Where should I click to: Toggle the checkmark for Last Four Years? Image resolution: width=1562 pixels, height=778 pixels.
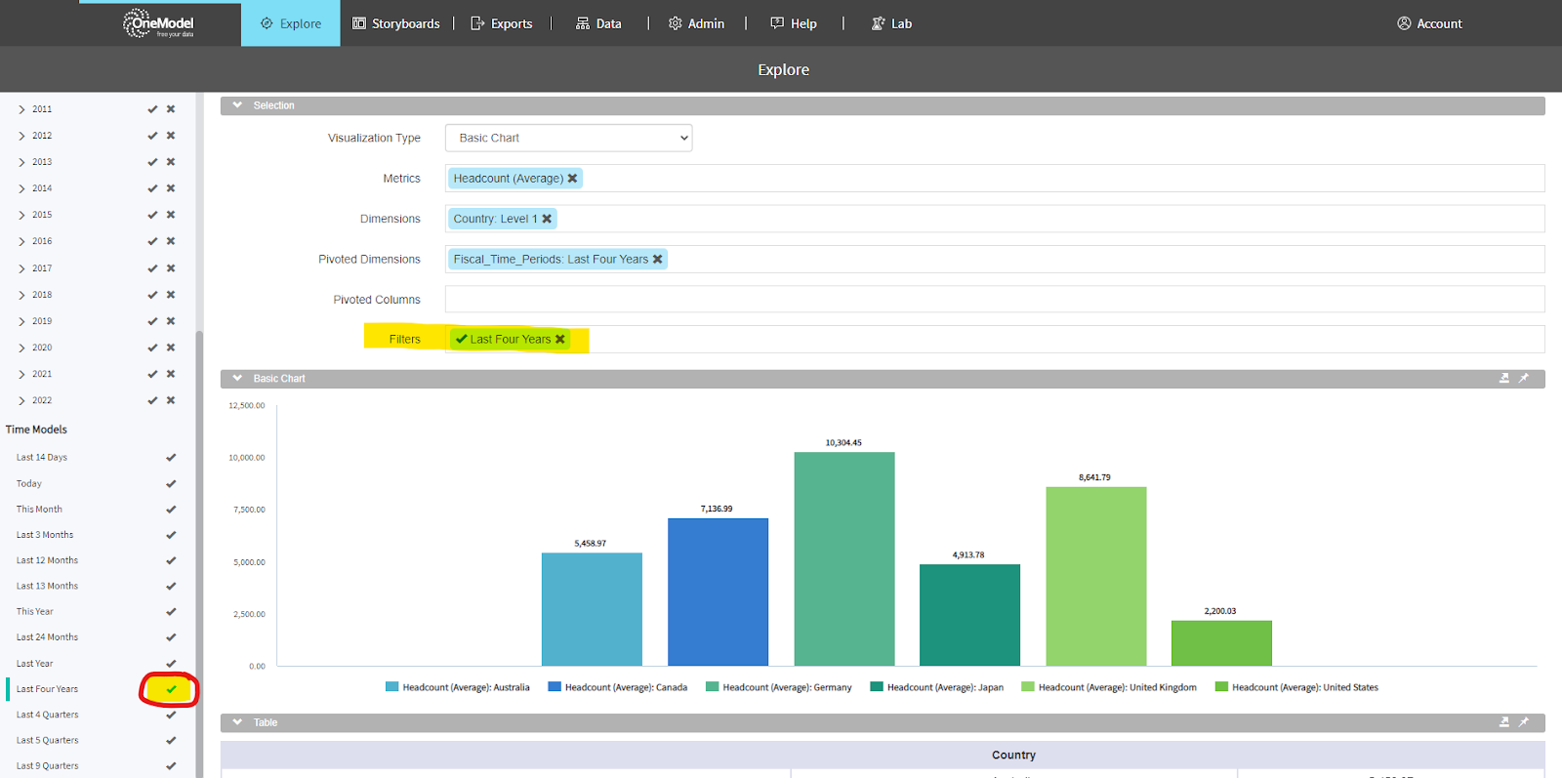coord(171,689)
